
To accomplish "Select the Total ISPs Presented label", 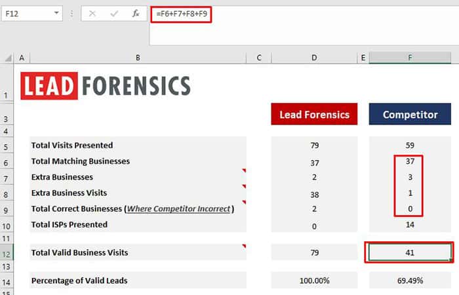I will (70, 224).
